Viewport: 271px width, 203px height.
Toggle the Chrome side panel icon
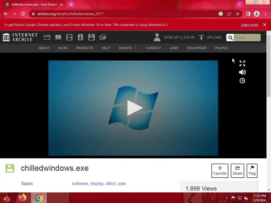pyautogui.click(x=248, y=14)
